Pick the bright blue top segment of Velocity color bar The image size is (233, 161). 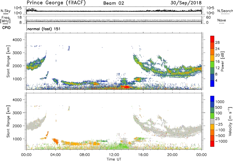pos(212,99)
